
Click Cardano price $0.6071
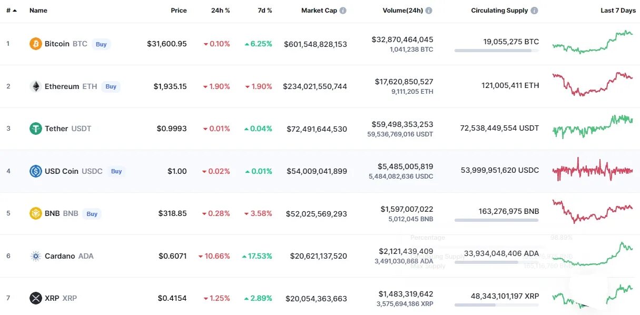click(173, 256)
